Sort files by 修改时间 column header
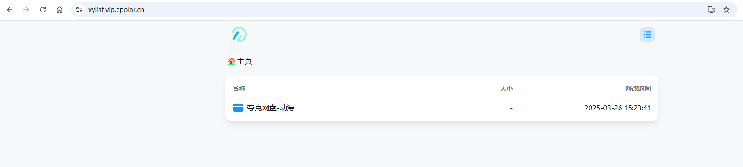The width and height of the screenshot is (743, 167). (x=638, y=88)
